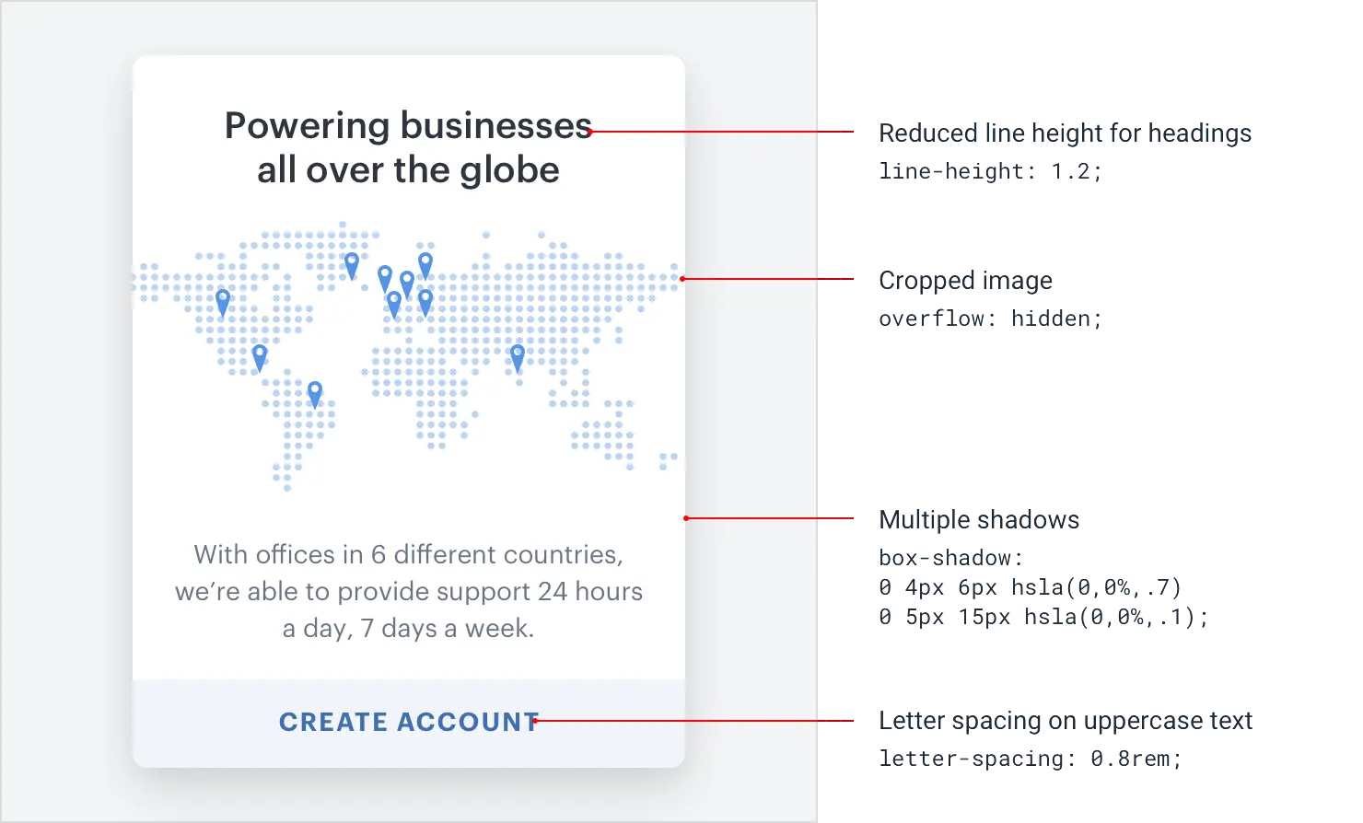The image size is (1363, 823).
Task: Click the southwestern Europe pin near Spain
Action: (x=393, y=302)
